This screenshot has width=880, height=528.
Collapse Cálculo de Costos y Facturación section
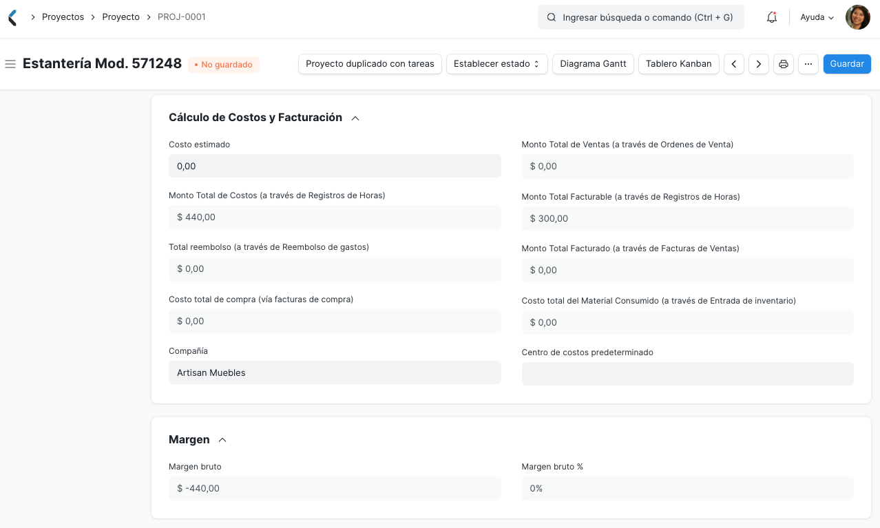point(355,118)
